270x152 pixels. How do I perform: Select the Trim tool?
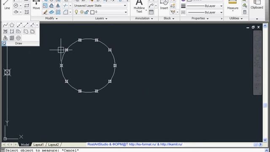(x=65, y=5)
